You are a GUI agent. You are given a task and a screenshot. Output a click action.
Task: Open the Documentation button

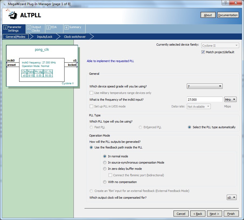pos(228,15)
